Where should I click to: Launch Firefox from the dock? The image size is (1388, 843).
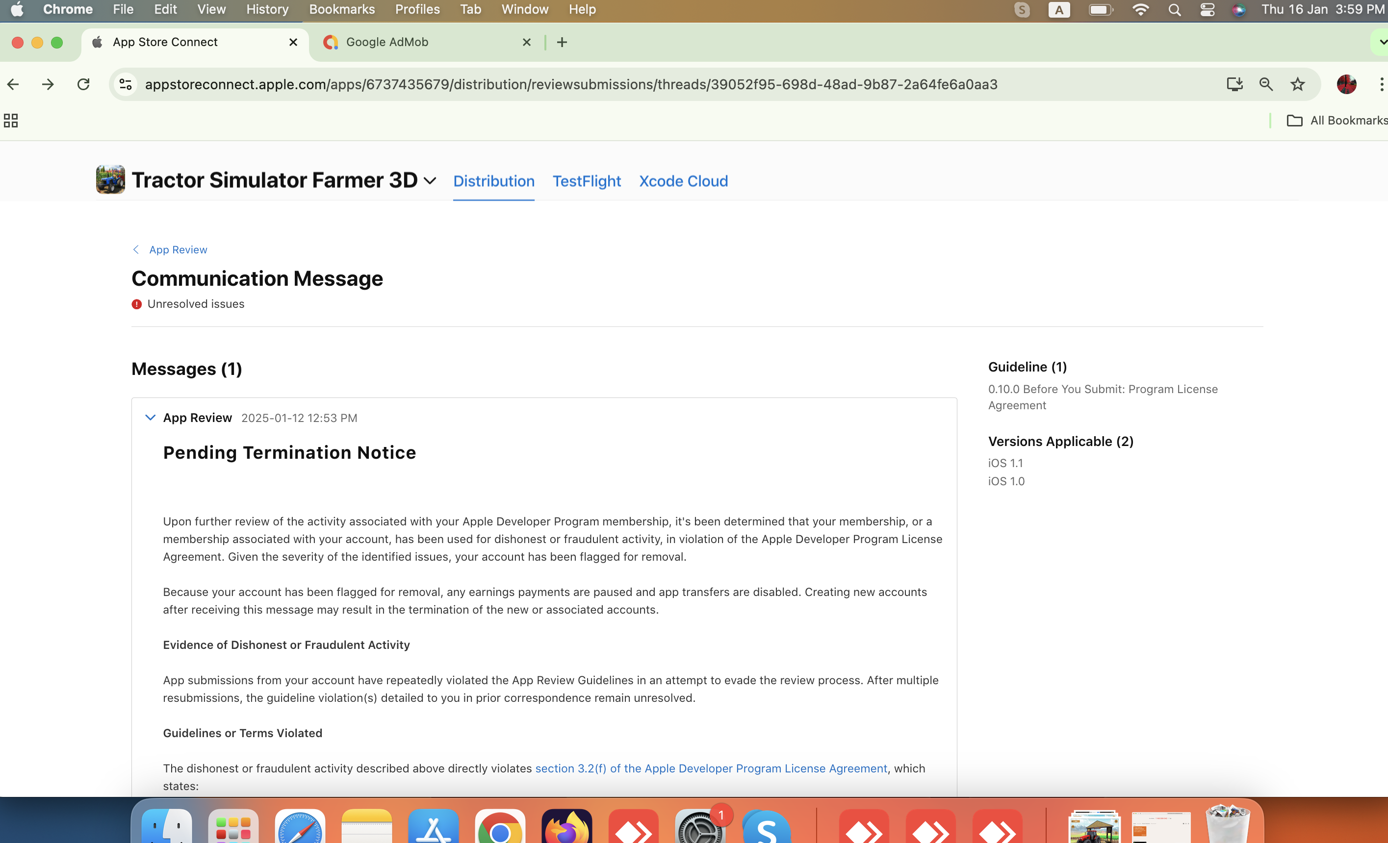[x=566, y=826]
